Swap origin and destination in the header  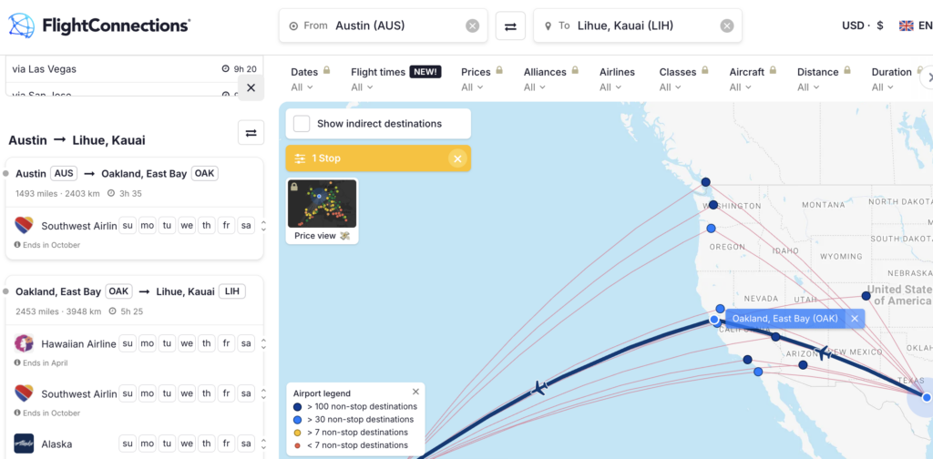pos(510,26)
